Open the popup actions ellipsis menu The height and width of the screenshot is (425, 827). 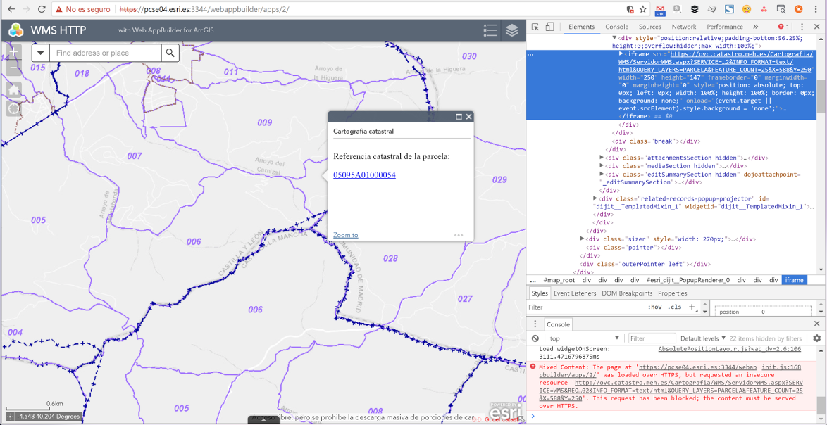tap(459, 236)
